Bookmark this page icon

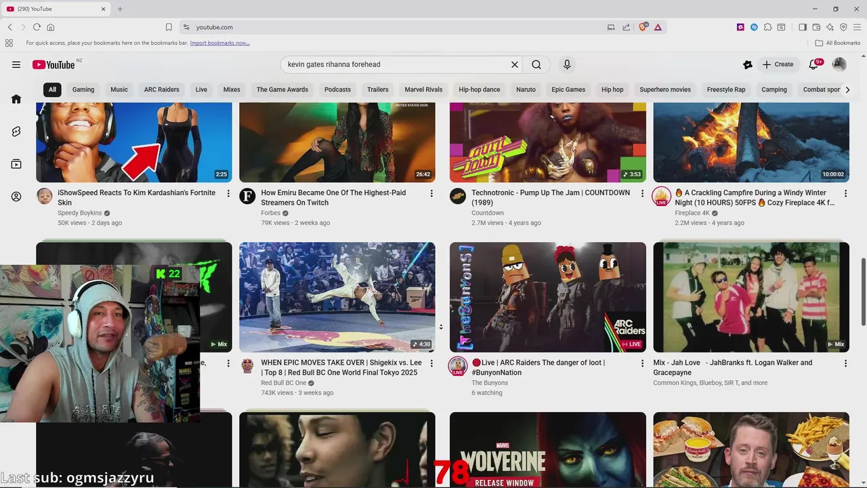click(169, 27)
